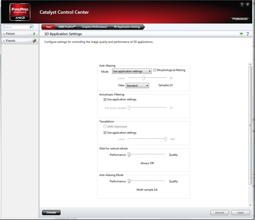Click the Defaults button

point(51,213)
